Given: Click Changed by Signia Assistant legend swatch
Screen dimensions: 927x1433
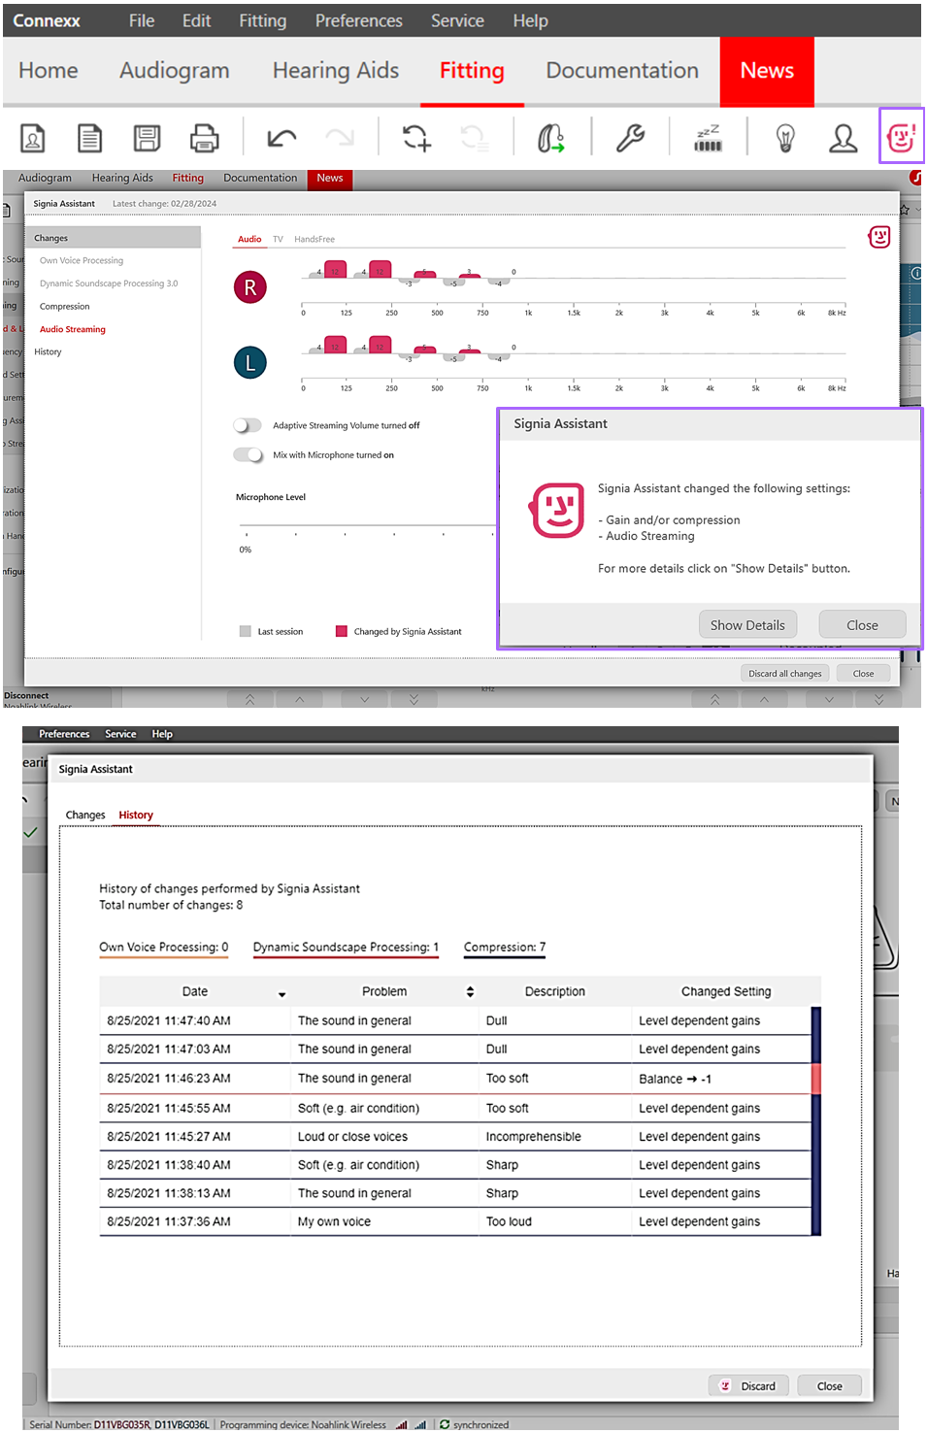Looking at the screenshot, I should coord(342,631).
